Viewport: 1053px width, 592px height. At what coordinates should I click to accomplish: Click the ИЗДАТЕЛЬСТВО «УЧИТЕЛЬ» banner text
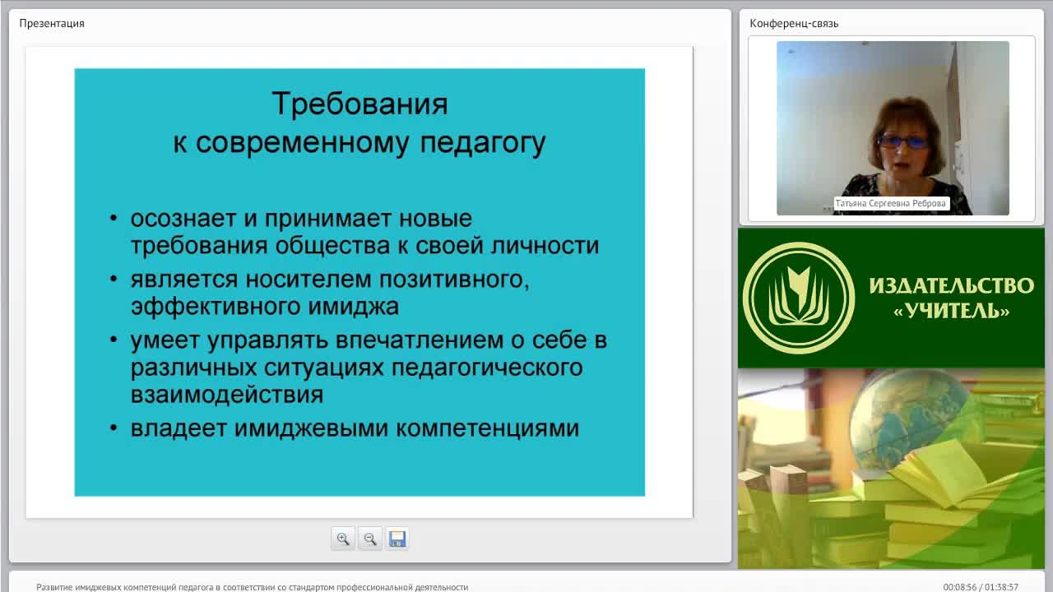pyautogui.click(x=951, y=298)
